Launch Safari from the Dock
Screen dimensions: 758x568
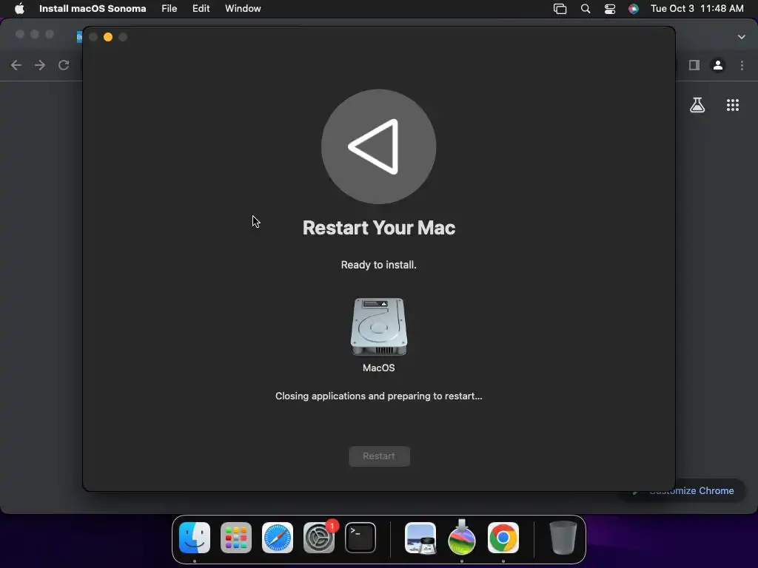click(278, 538)
